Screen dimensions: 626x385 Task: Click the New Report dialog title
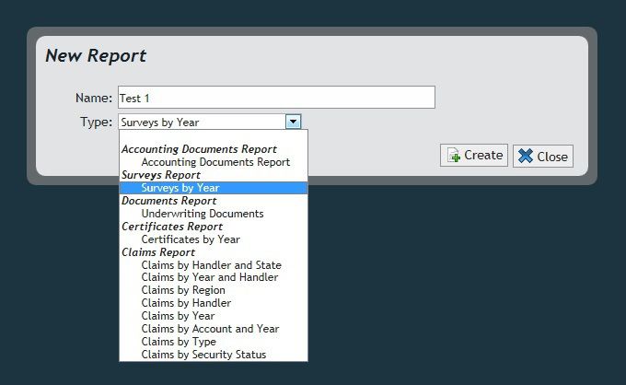pyautogui.click(x=96, y=55)
